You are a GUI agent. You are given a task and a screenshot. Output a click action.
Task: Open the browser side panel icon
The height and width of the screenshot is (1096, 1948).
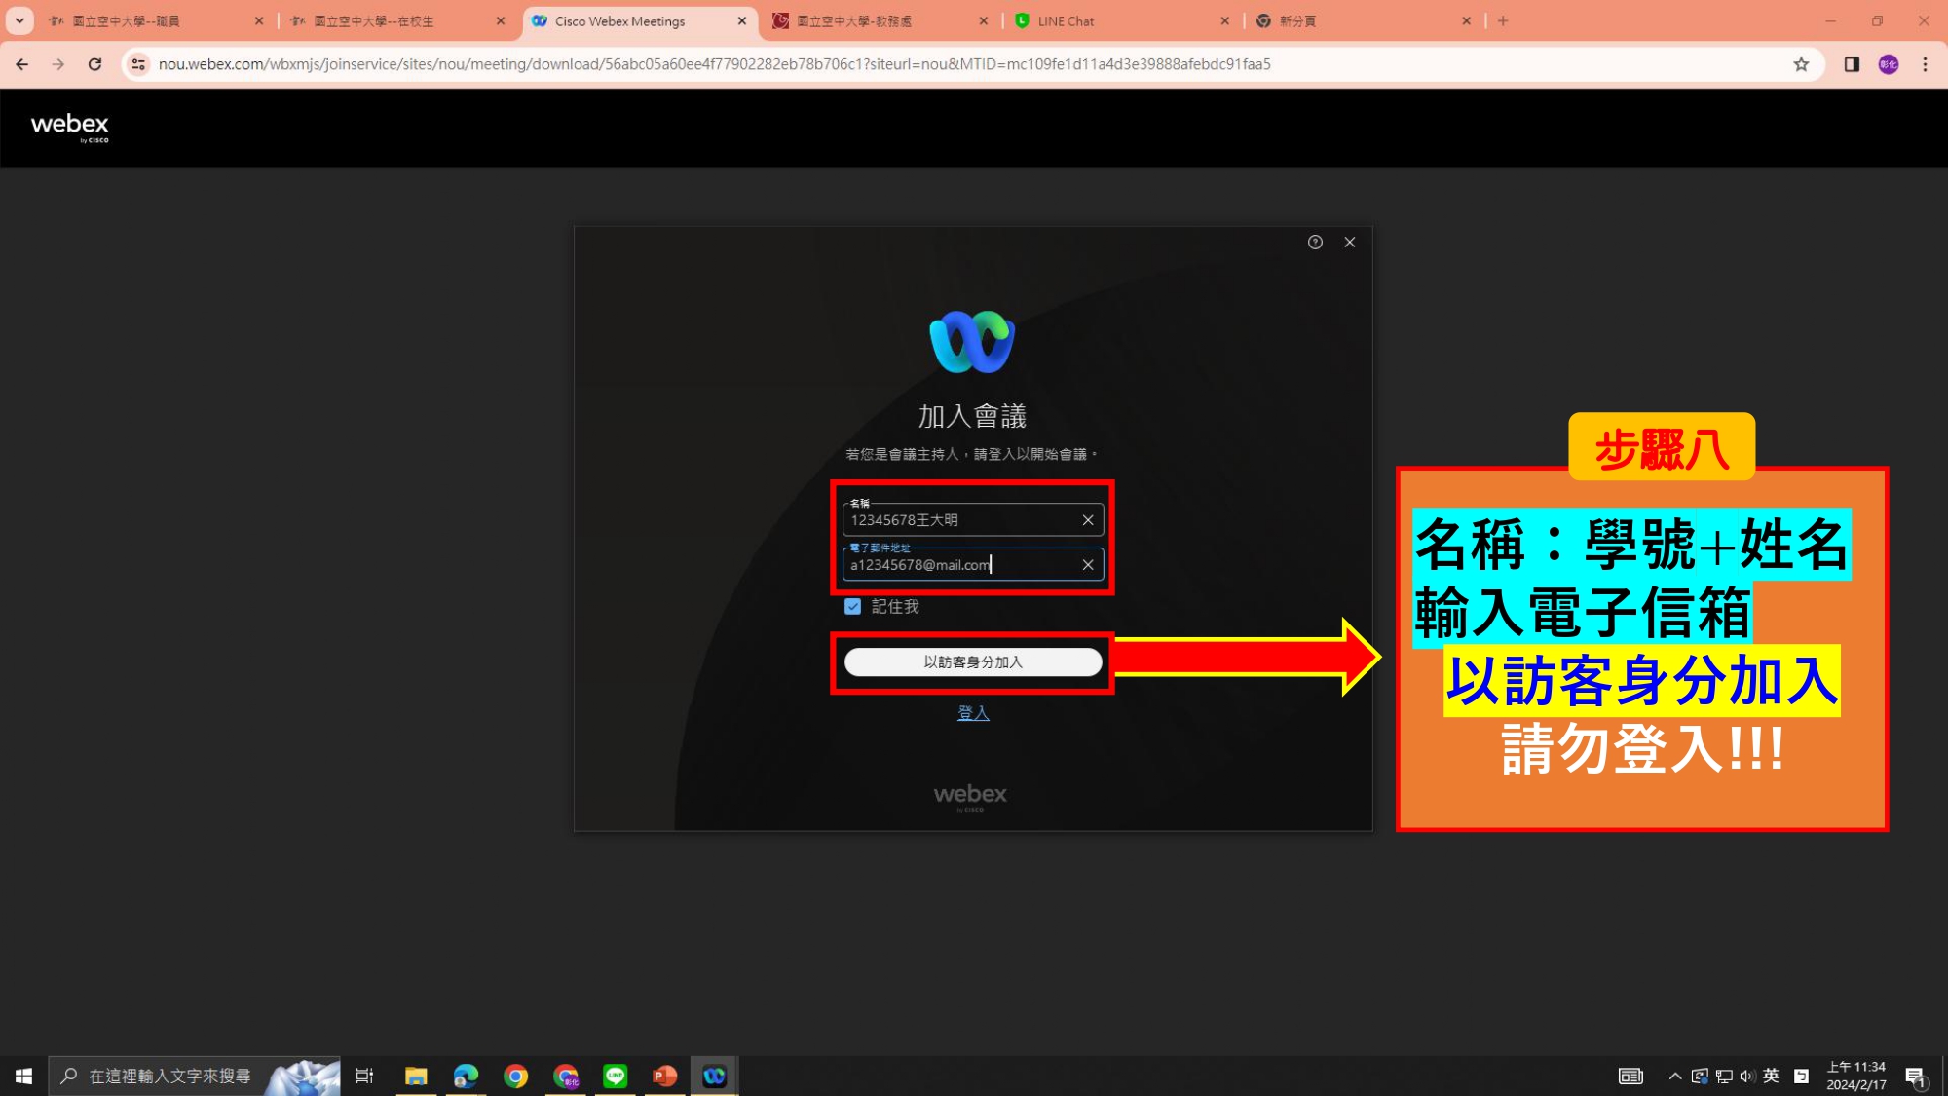(x=1852, y=64)
